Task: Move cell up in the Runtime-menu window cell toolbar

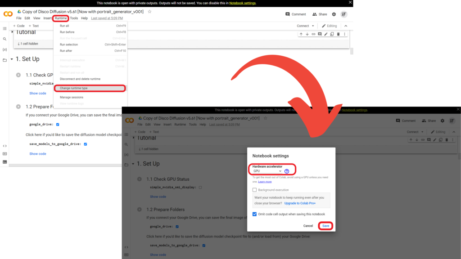Action: [301, 34]
